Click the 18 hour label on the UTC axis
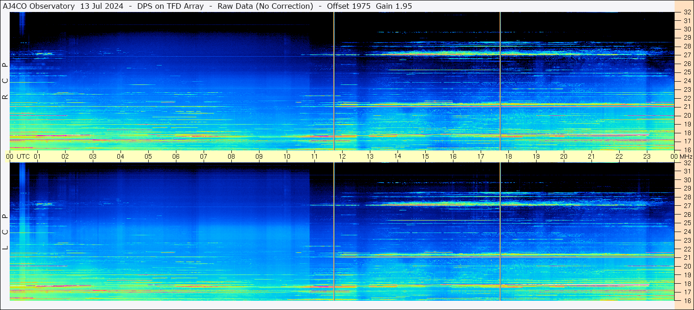 pyautogui.click(x=508, y=156)
